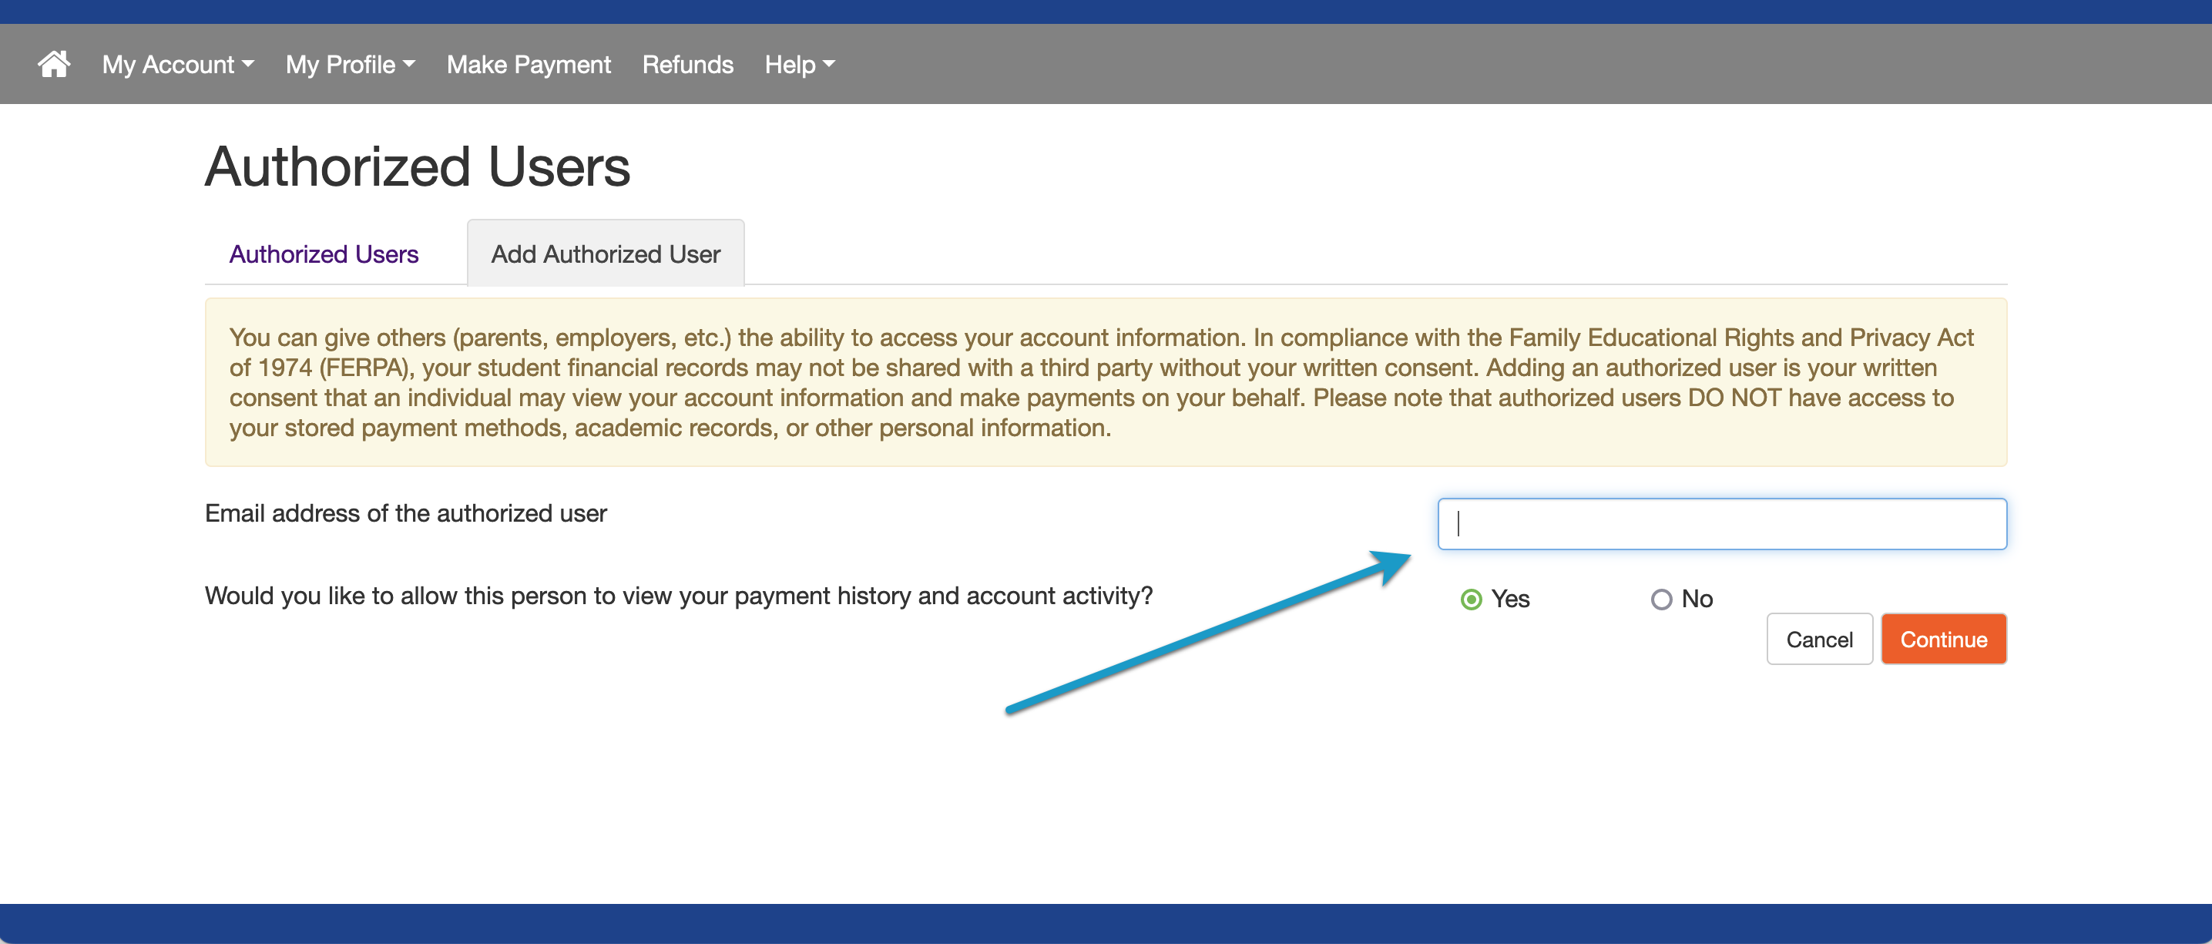Open the Refunds navbar item
Screen dimensions: 2212x944
[687, 65]
